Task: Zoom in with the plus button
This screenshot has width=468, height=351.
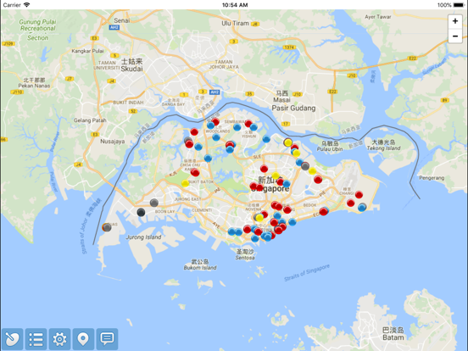Action: click(455, 21)
